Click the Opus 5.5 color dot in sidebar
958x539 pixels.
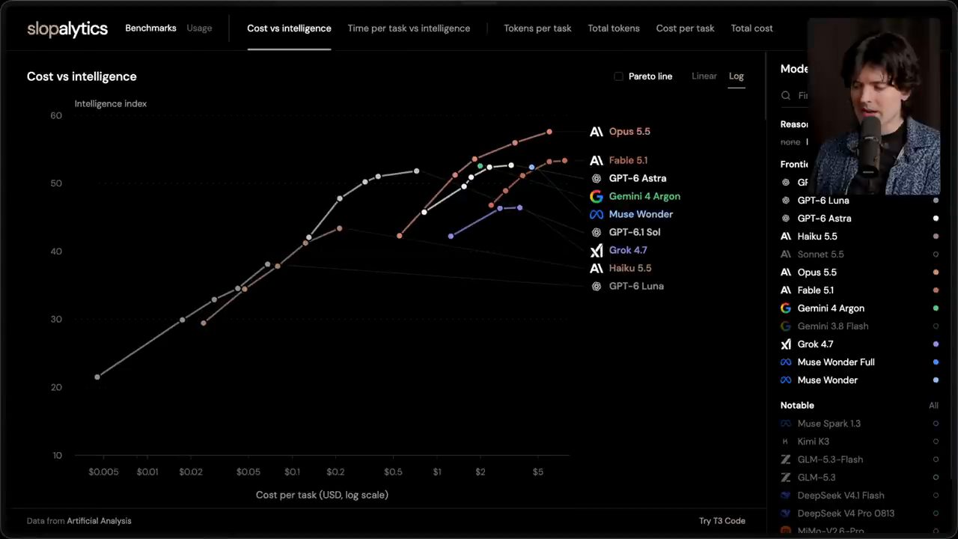(x=936, y=272)
